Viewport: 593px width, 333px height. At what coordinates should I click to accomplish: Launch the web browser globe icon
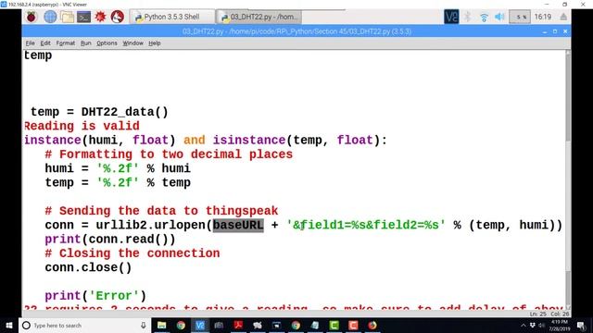(50, 17)
